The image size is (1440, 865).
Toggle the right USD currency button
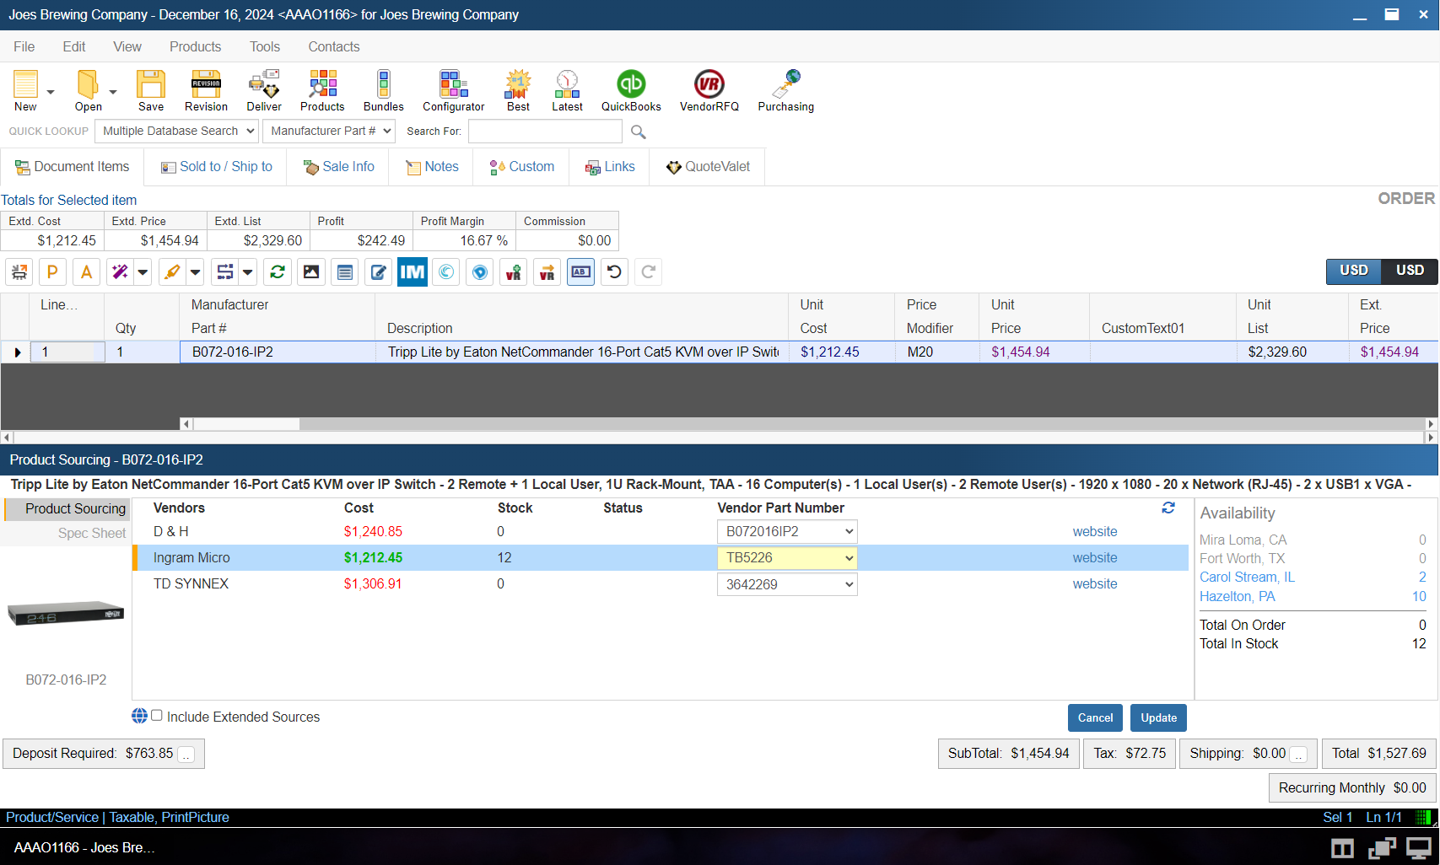click(1410, 271)
